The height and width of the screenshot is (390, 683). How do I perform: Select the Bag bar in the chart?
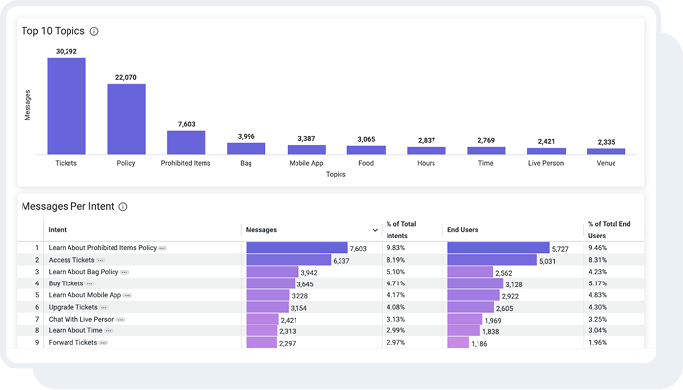pos(247,149)
